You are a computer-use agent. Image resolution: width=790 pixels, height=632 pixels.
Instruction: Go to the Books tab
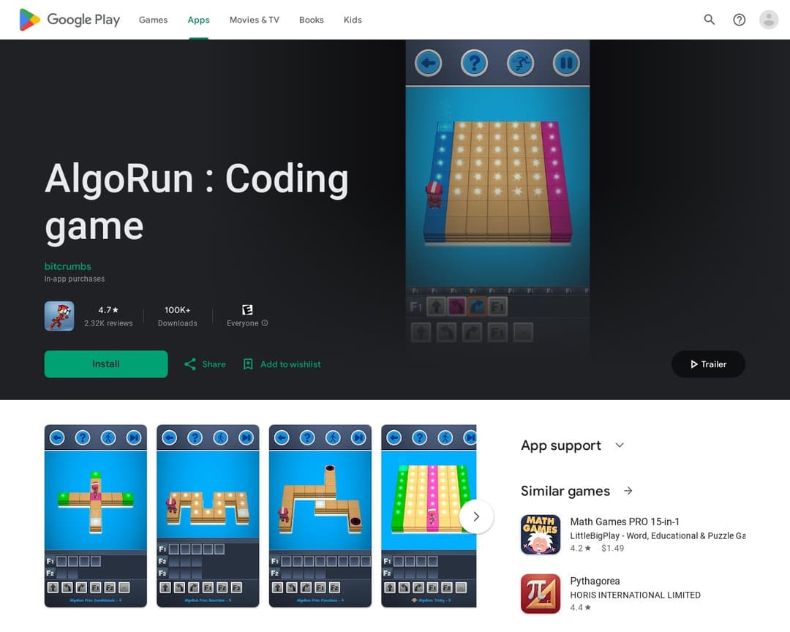pyautogui.click(x=312, y=20)
